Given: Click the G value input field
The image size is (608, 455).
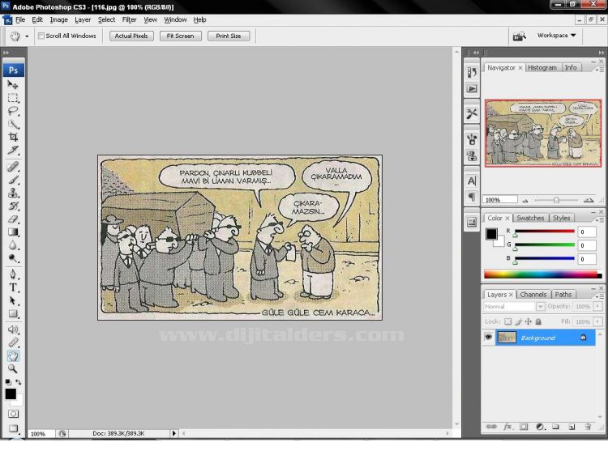Looking at the screenshot, I should (x=586, y=245).
